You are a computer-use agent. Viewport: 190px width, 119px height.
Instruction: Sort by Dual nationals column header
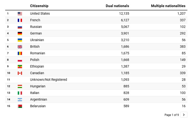pyautogui.click(x=117, y=6)
